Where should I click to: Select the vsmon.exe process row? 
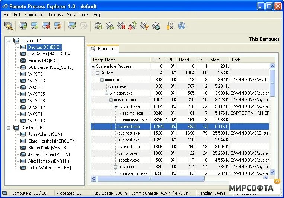tap(180, 153)
